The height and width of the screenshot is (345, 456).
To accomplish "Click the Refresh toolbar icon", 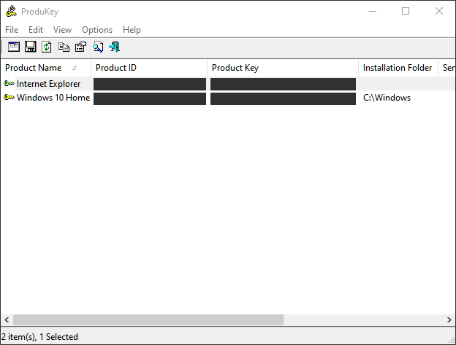I will tap(47, 47).
